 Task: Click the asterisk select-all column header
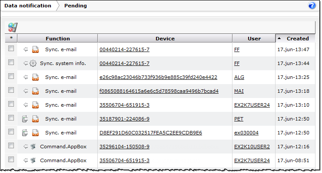[11, 38]
